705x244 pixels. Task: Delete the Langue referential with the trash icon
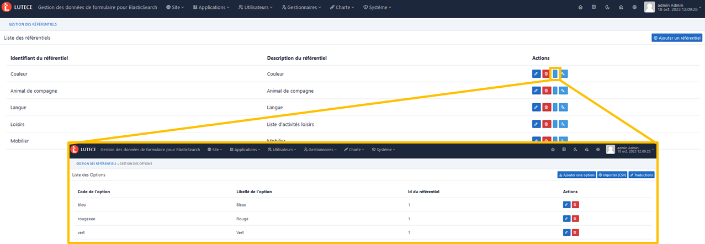pos(546,108)
